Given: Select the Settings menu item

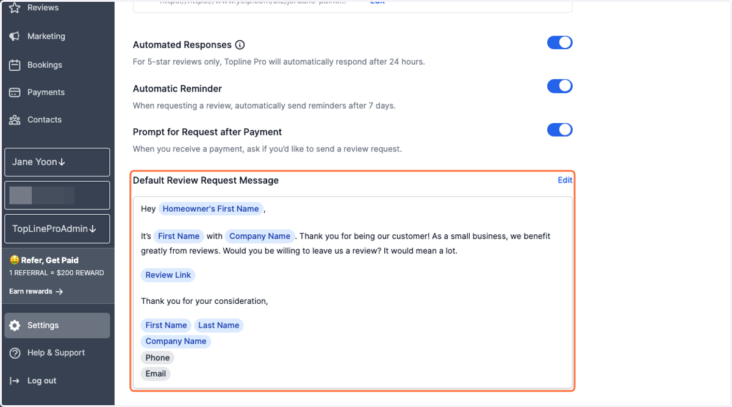Looking at the screenshot, I should pyautogui.click(x=57, y=326).
